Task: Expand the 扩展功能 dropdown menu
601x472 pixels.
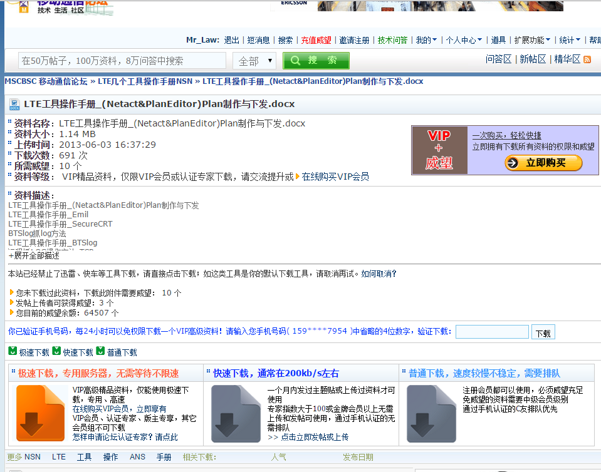Action: [x=532, y=40]
